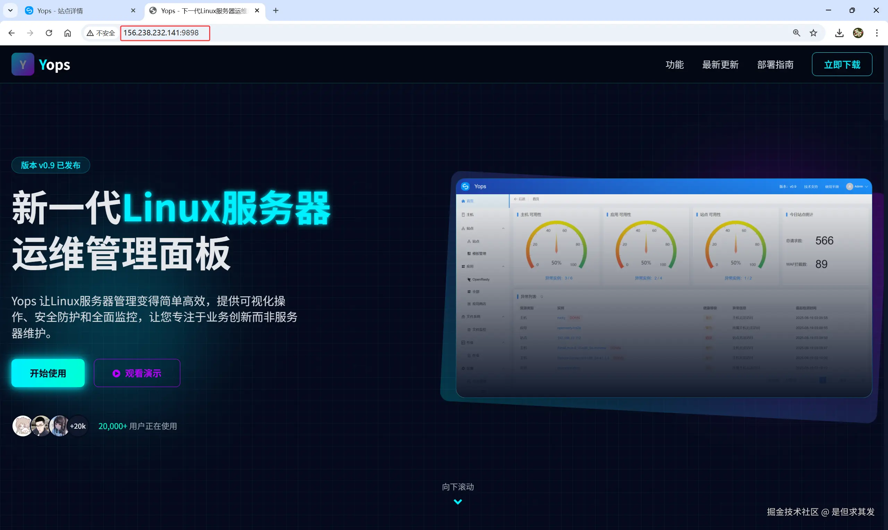The image size is (888, 530).
Task: Click the Yops dashboard preview image
Action: tap(664, 288)
